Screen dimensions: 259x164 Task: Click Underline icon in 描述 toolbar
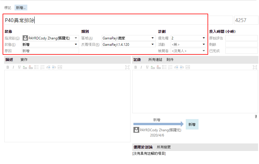(x=19, y=67)
